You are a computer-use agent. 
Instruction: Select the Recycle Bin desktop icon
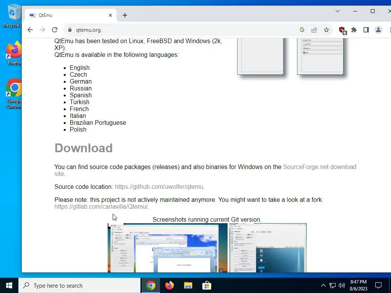pos(13,16)
